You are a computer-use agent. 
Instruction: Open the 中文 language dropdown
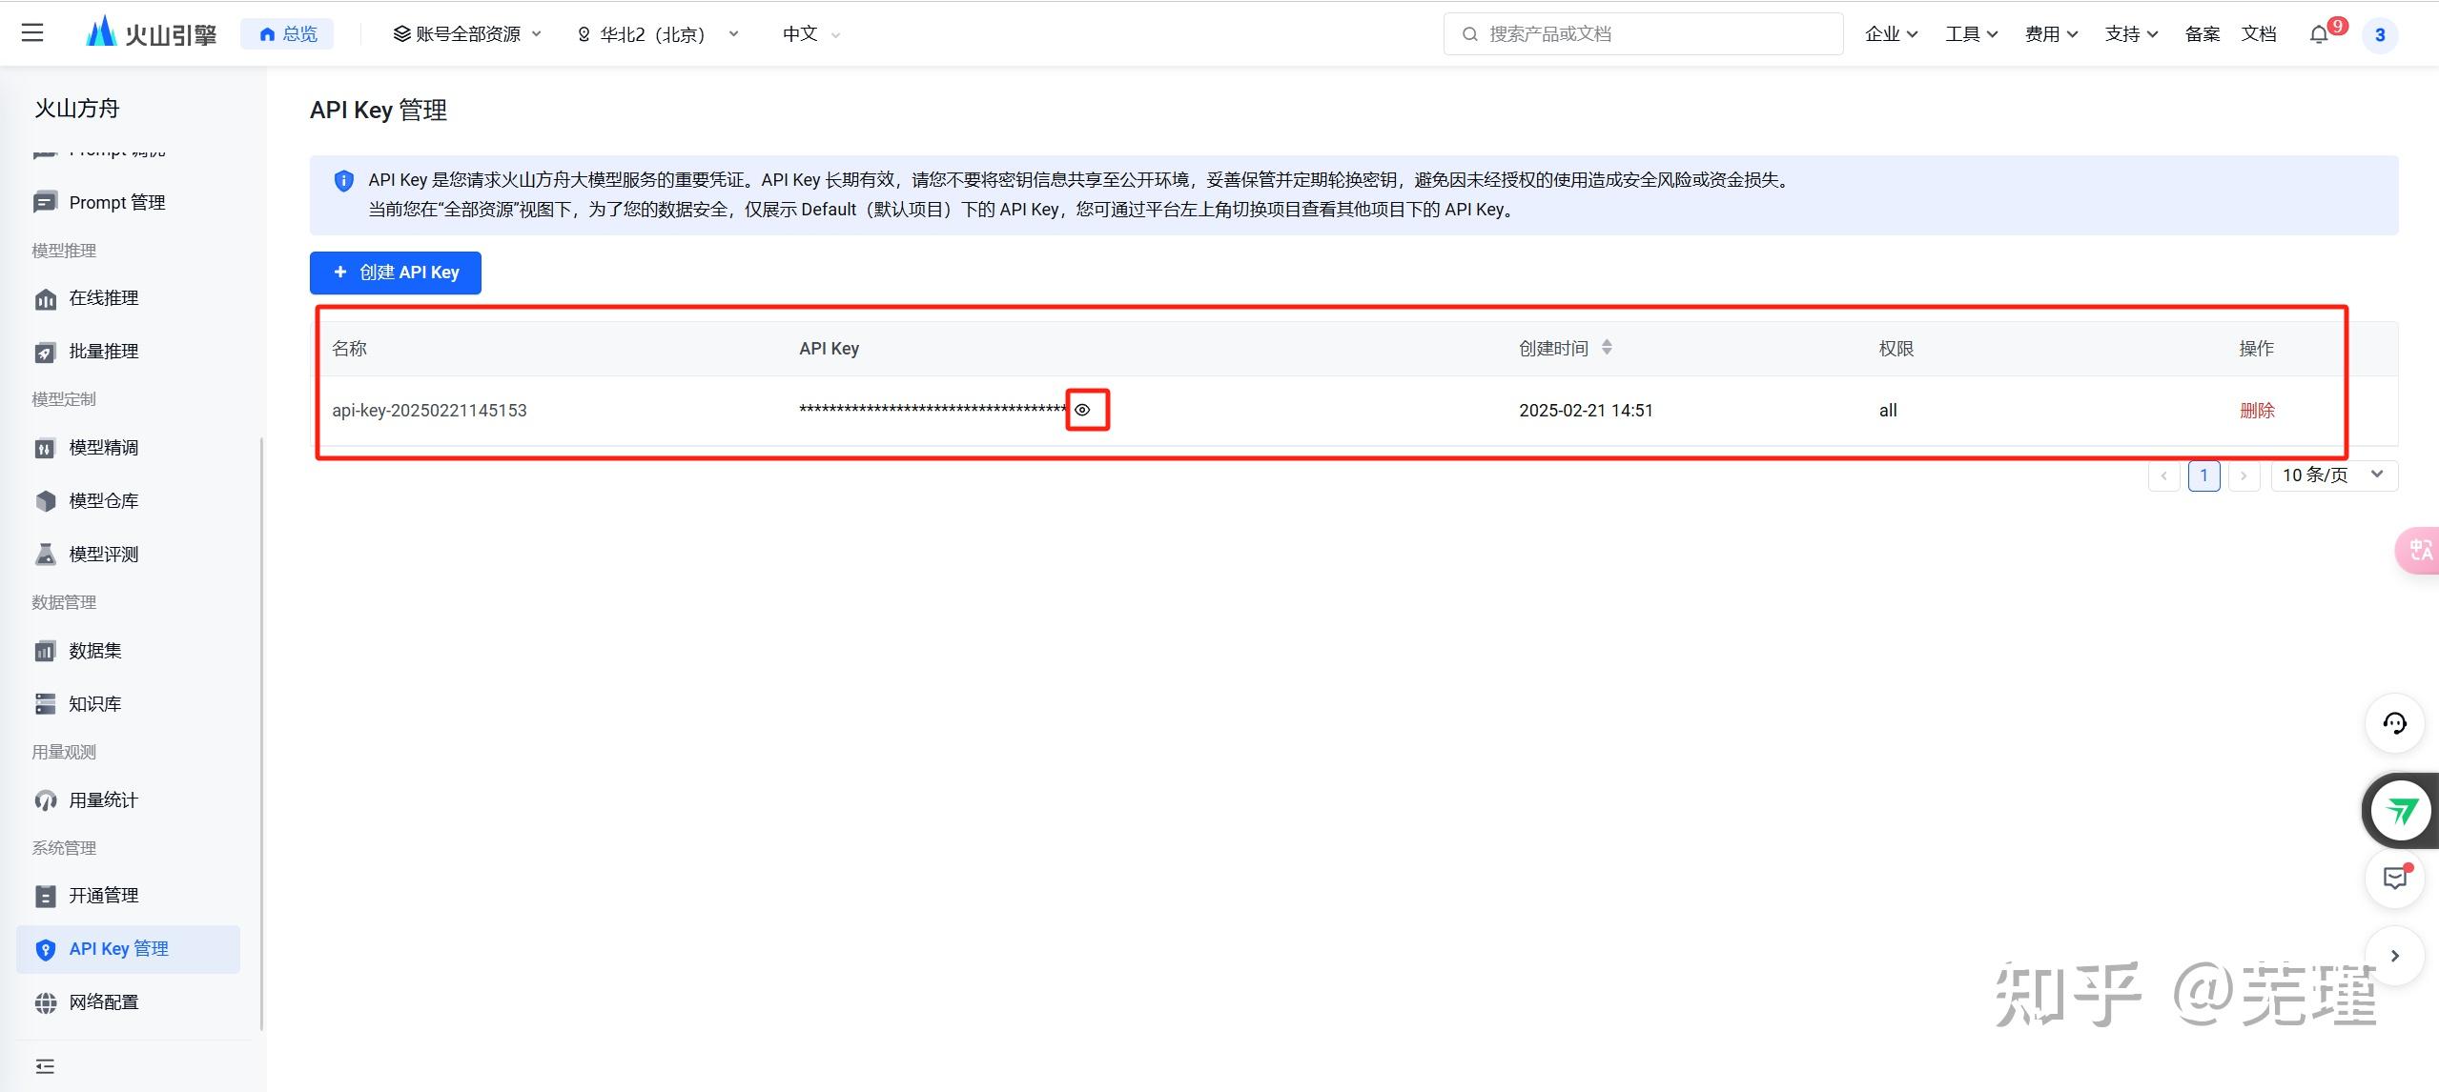click(808, 33)
